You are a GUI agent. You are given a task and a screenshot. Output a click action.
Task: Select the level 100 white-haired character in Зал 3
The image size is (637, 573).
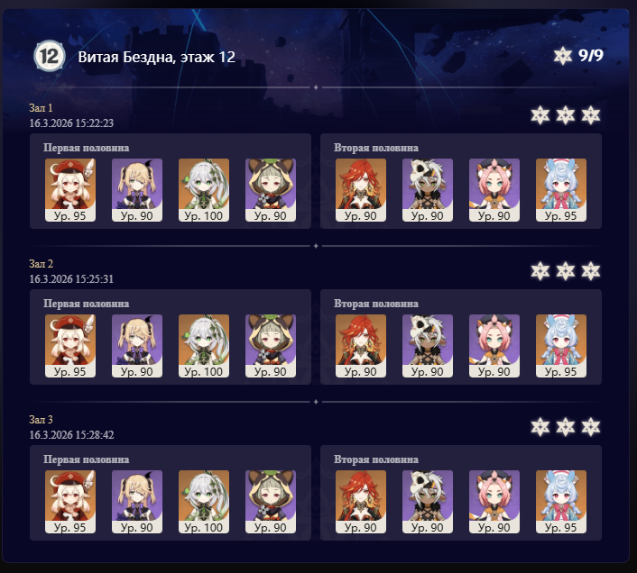click(x=204, y=502)
